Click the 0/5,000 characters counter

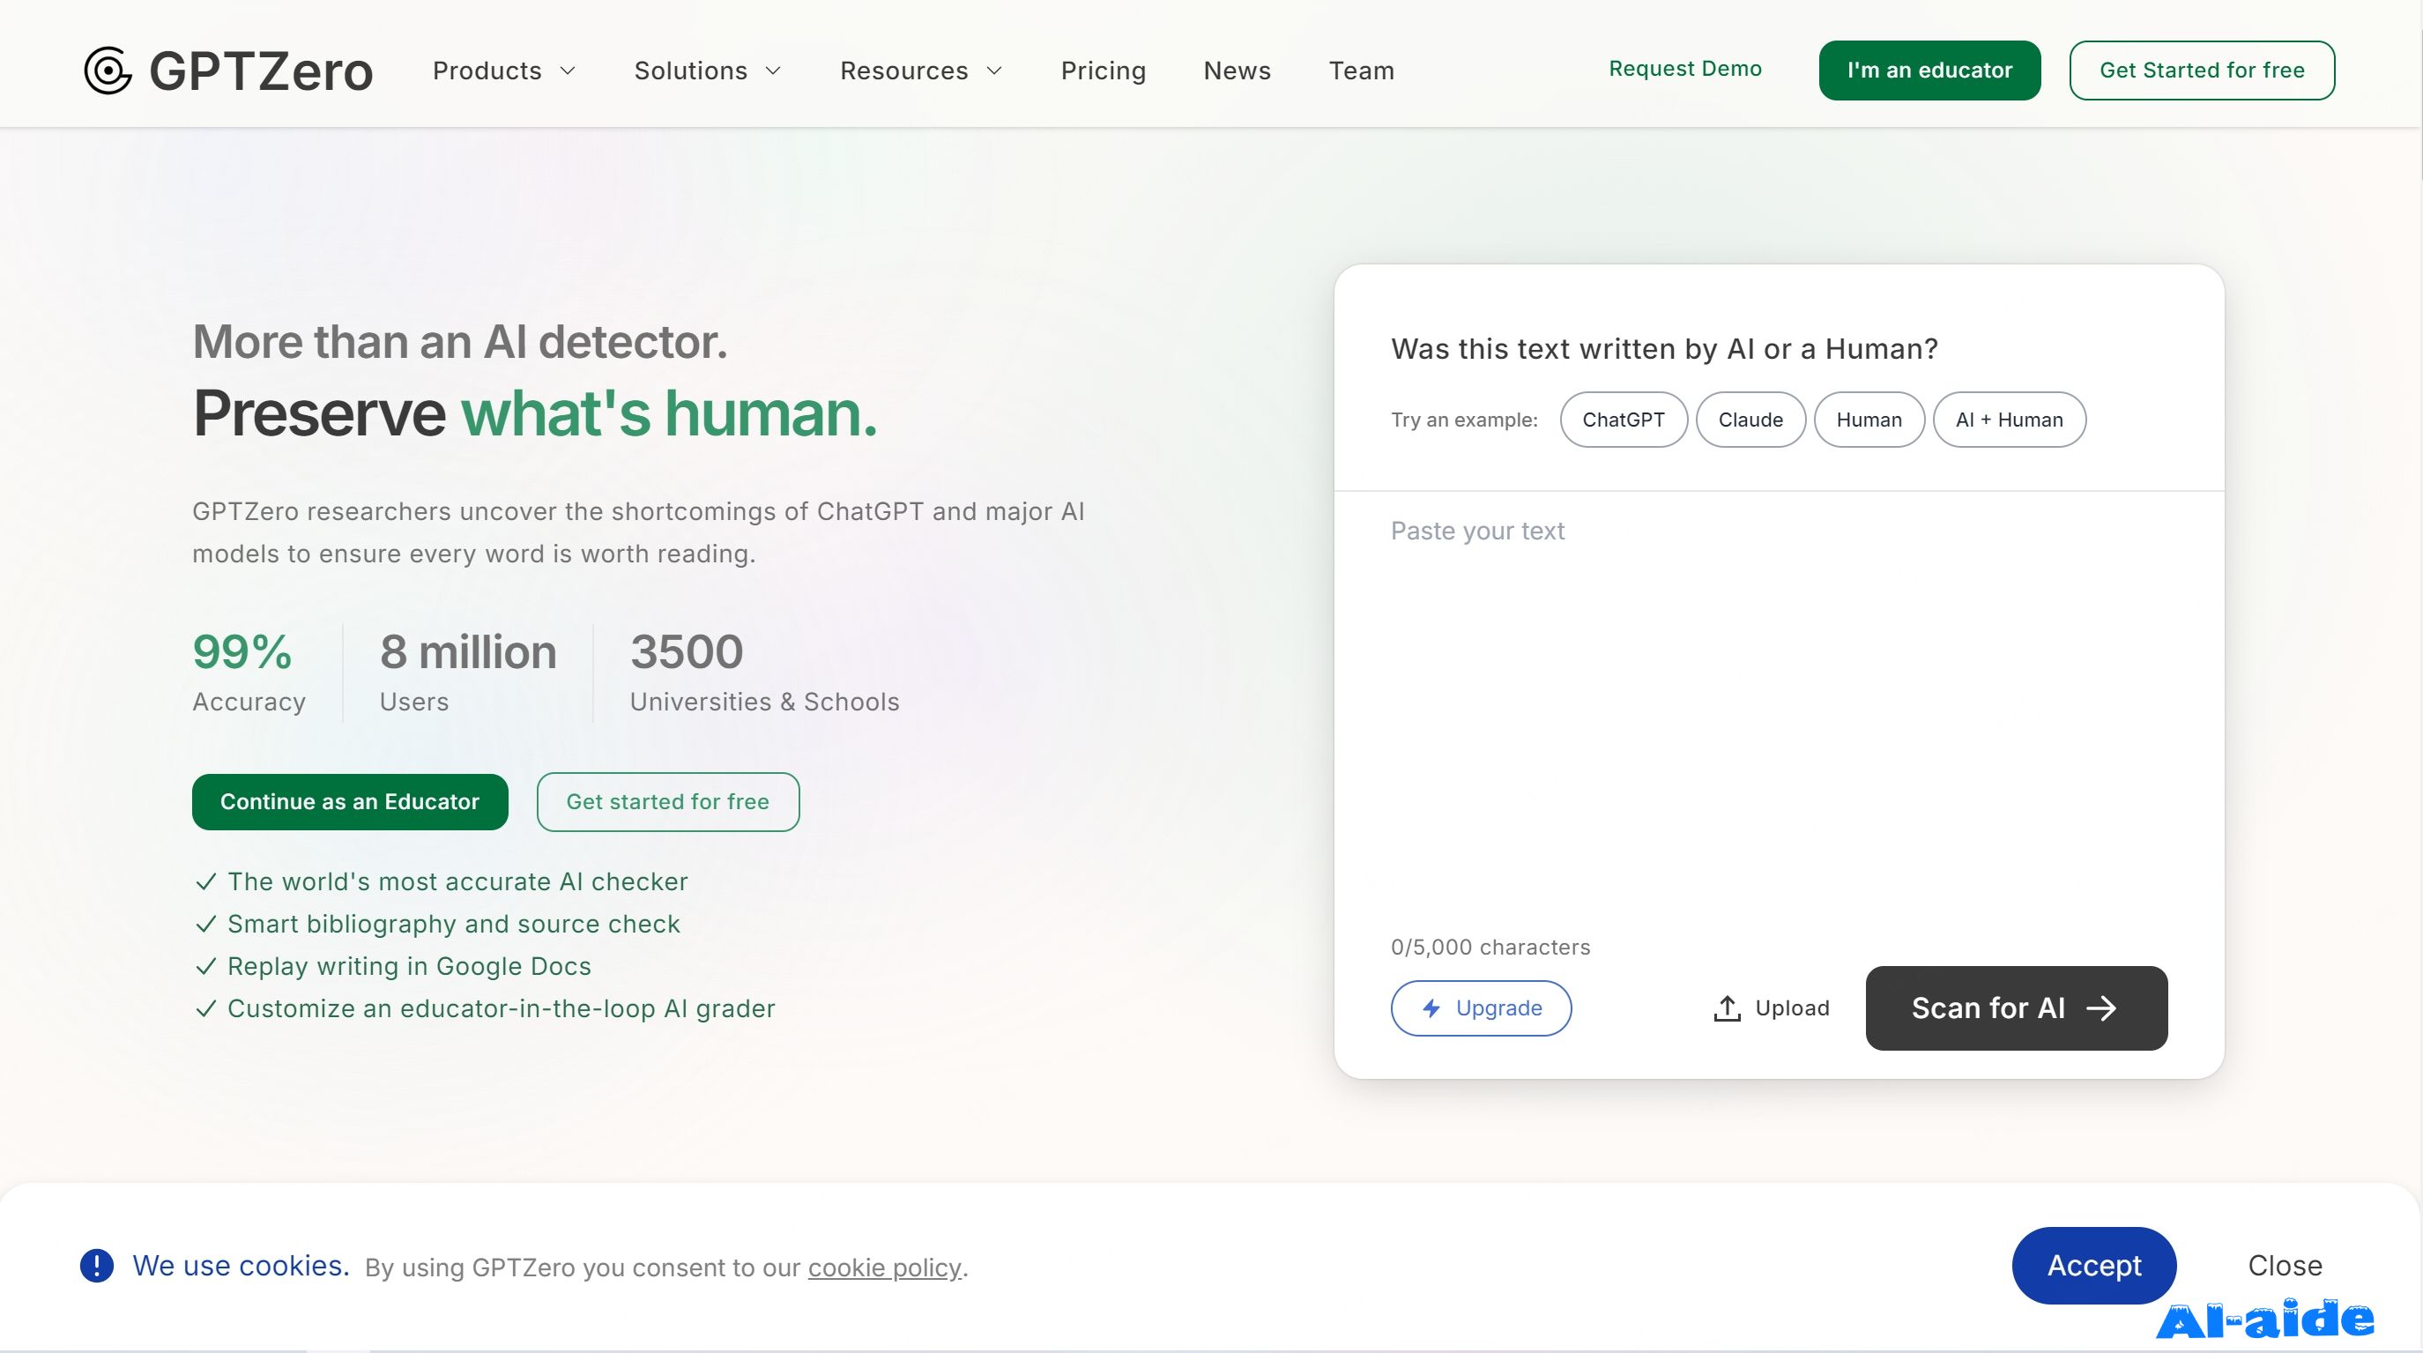(1490, 948)
